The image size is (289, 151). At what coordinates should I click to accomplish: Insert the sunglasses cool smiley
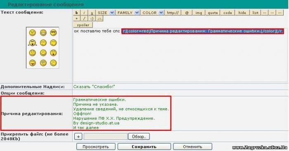click(x=53, y=33)
